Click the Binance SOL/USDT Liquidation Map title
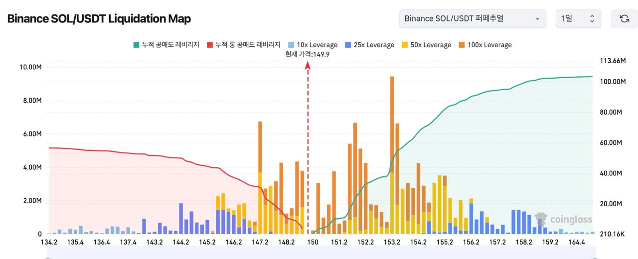Screen dimensions: 638x259 pos(99,19)
